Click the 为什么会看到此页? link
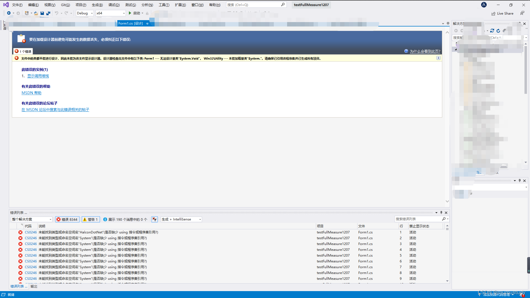 pos(425,51)
